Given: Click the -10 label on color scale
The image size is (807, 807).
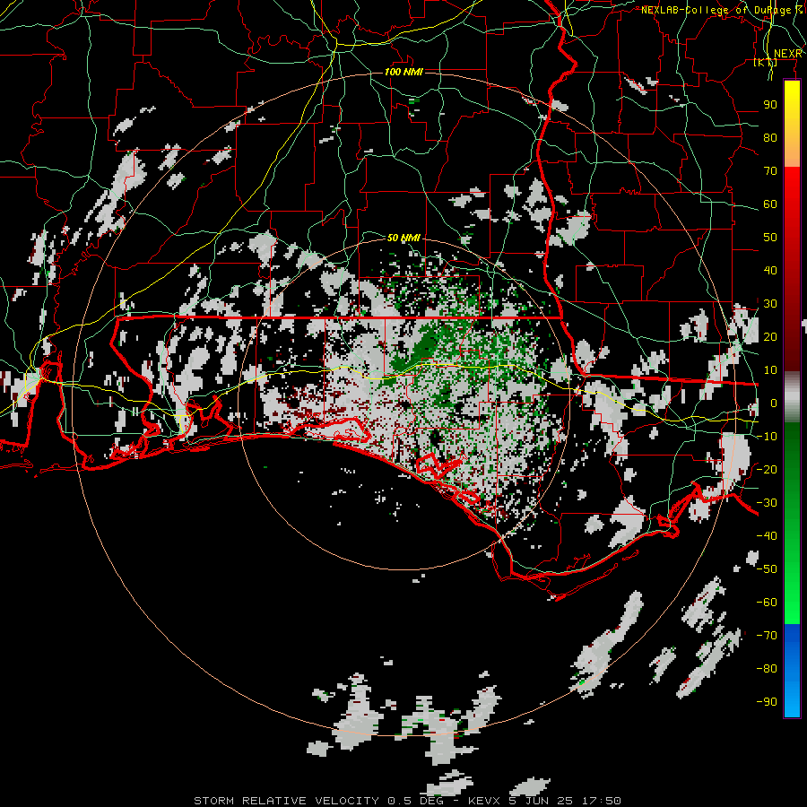Looking at the screenshot, I should [x=767, y=437].
